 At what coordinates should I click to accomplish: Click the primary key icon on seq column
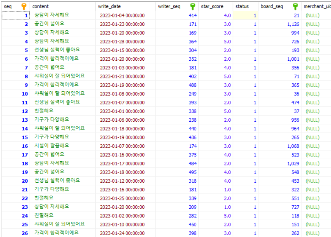[x=24, y=7]
